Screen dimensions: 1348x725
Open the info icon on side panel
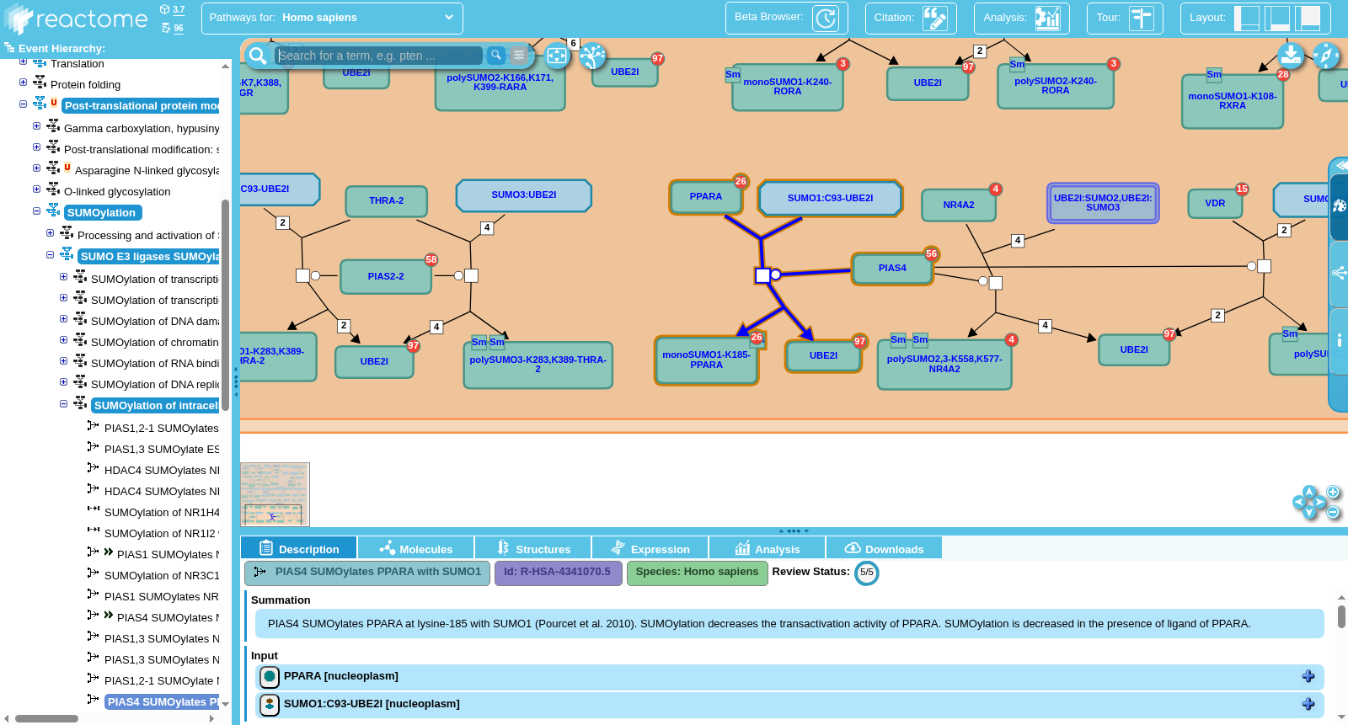click(x=1339, y=340)
